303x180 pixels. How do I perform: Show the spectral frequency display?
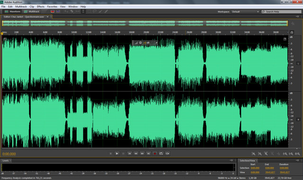point(53,11)
